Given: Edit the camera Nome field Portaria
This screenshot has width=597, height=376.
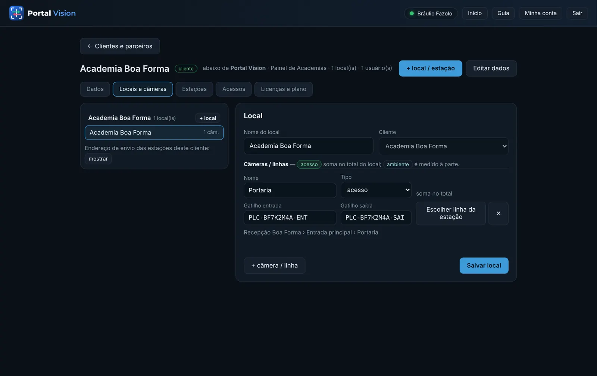Looking at the screenshot, I should [290, 190].
